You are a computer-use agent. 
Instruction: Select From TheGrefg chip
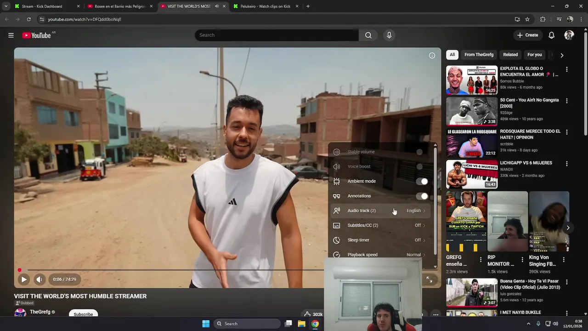tap(479, 55)
